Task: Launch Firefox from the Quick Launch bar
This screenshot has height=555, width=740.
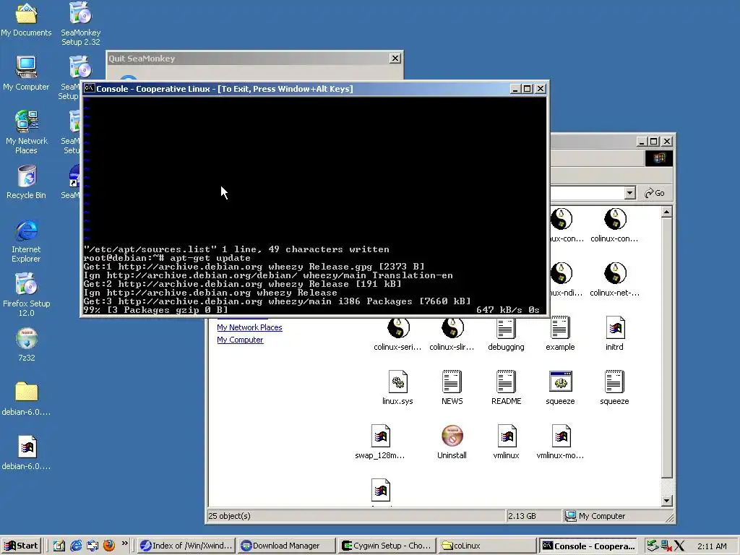Action: pos(109,546)
